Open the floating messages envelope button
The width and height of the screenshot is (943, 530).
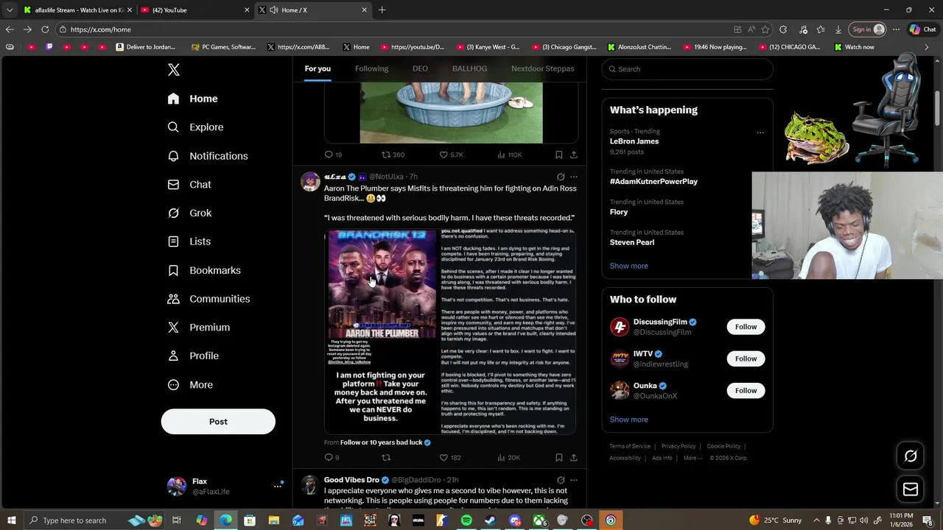click(911, 490)
